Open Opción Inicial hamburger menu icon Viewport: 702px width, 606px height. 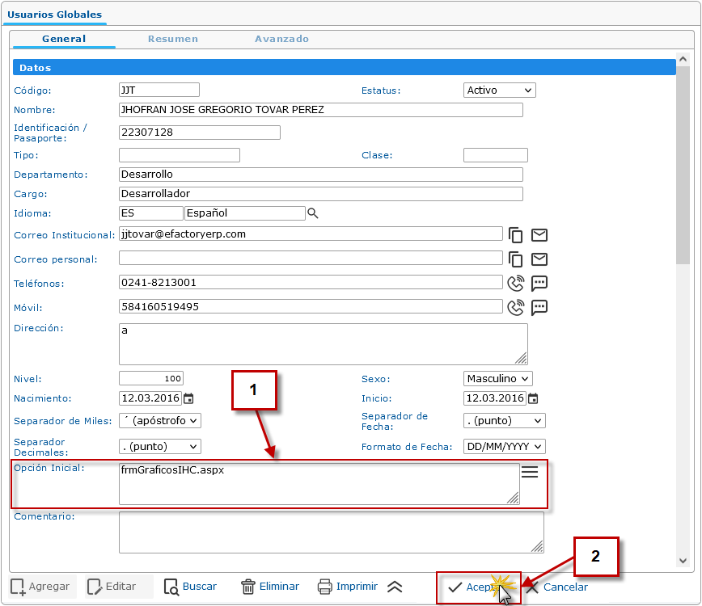(530, 473)
